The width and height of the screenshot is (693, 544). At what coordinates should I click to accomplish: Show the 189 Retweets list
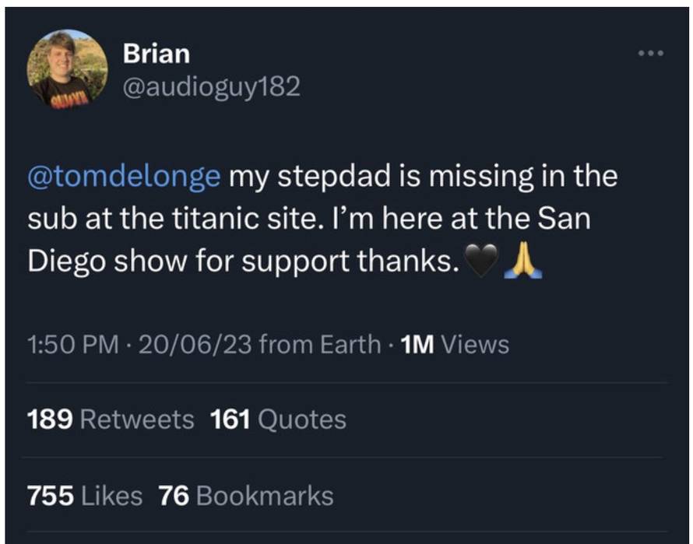[111, 420]
